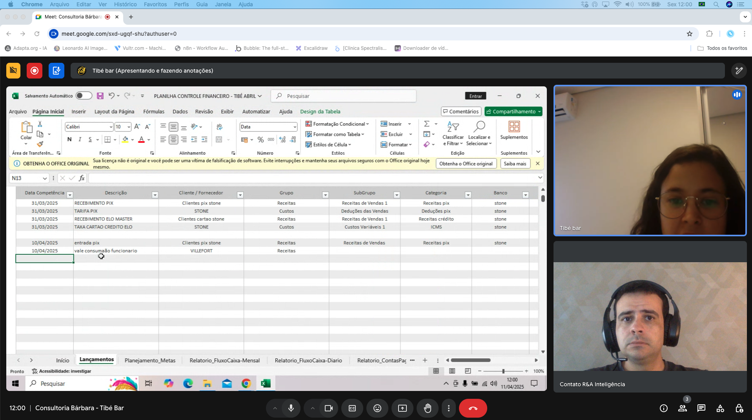Switch to the Planejamento_Metas sheet tab

(x=150, y=360)
